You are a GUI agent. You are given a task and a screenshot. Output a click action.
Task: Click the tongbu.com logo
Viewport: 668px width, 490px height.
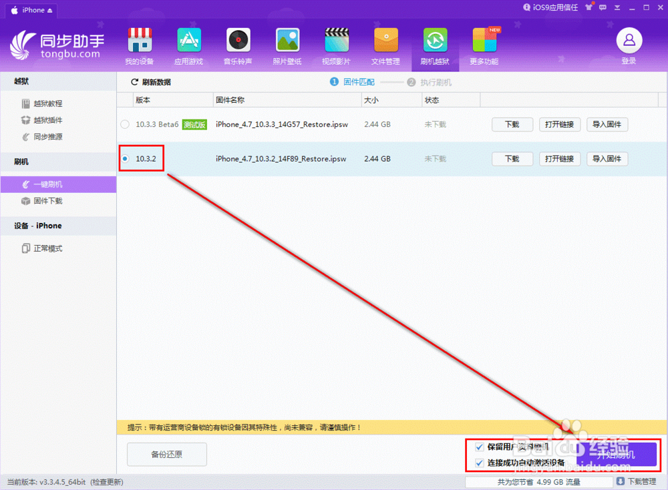[x=57, y=45]
